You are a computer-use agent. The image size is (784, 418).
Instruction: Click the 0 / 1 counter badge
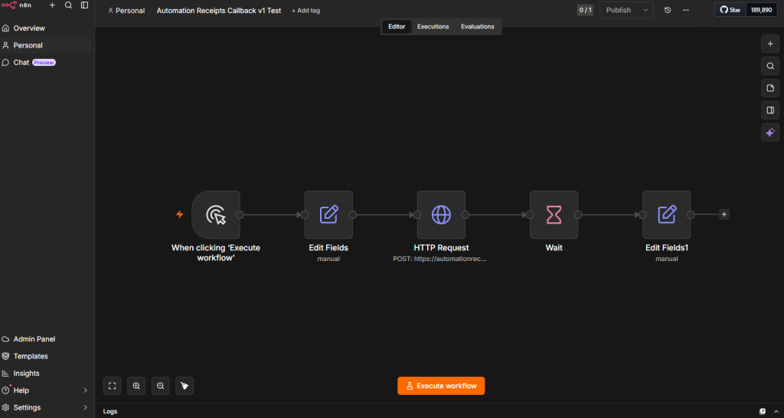(585, 10)
